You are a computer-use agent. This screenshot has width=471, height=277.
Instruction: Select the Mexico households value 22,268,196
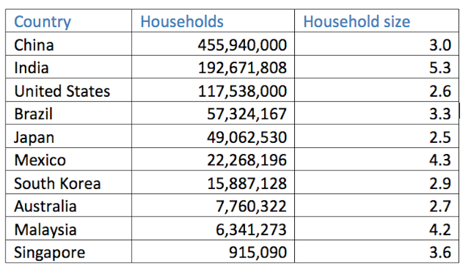click(x=213, y=159)
